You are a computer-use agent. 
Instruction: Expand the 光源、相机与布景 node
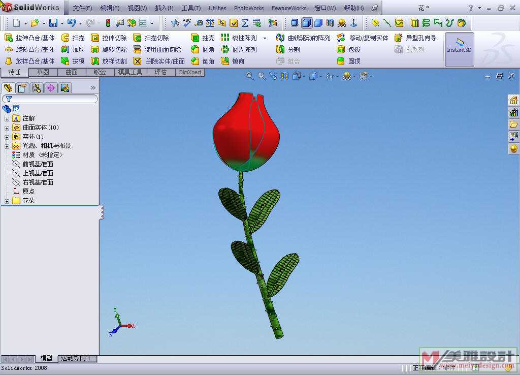[7, 146]
